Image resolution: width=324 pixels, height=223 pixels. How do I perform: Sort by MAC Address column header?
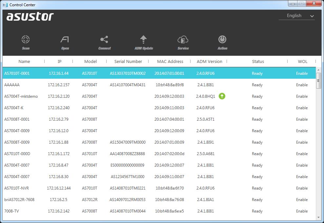[170, 61]
